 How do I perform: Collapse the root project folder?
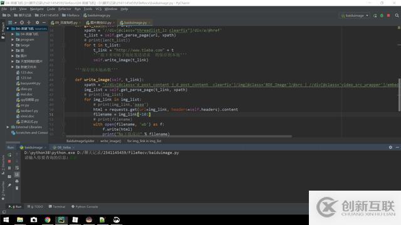(x=8, y=29)
